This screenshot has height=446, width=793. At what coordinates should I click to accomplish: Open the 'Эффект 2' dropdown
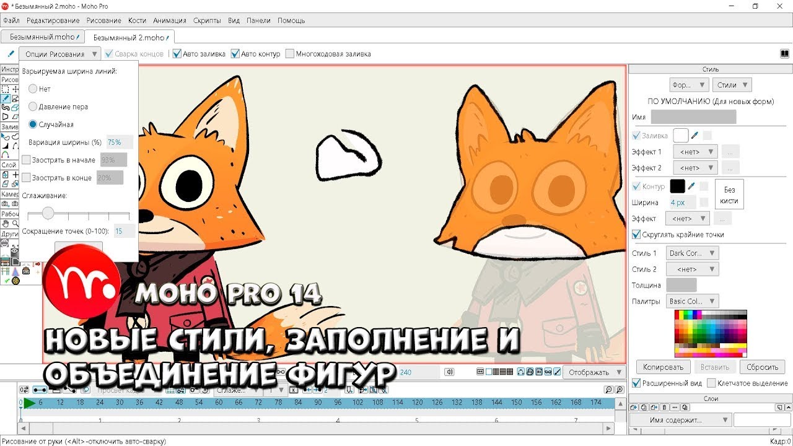point(695,168)
